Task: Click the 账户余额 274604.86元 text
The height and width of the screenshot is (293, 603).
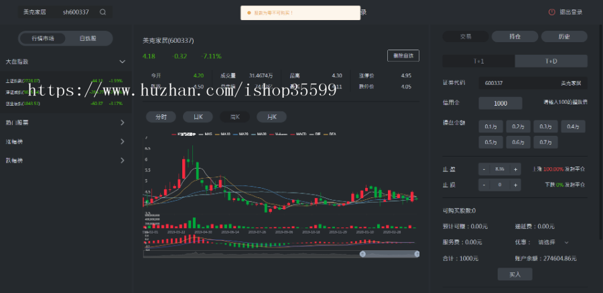Action: [x=545, y=258]
